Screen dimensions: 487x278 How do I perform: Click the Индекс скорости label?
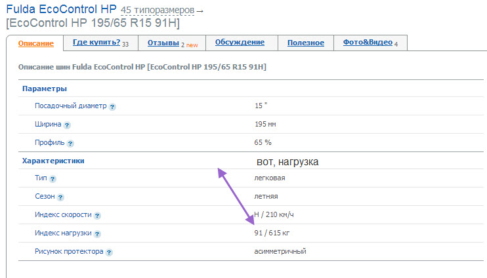[x=63, y=214]
